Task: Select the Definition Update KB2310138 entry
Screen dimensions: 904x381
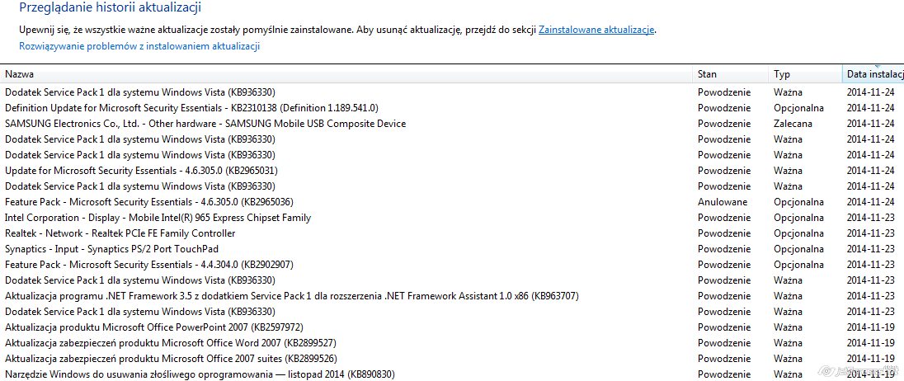Action: [452, 108]
